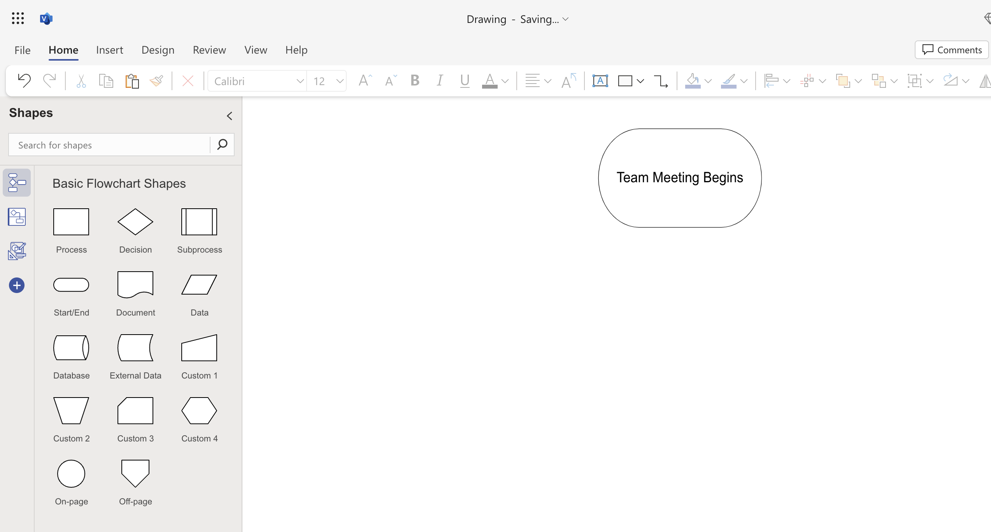
Task: Toggle the Review ribbon tab
Action: (x=209, y=49)
